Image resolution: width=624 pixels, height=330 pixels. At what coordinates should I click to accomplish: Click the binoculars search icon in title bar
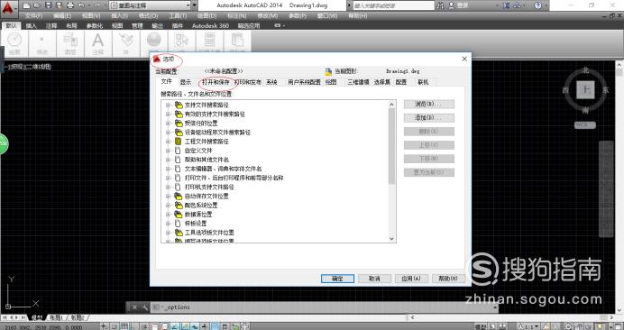[x=440, y=5]
